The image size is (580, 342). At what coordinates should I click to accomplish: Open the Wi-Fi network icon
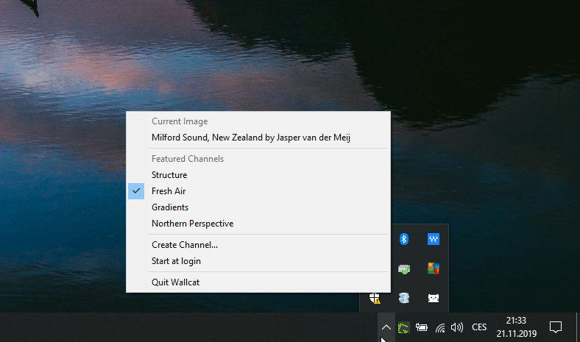440,327
